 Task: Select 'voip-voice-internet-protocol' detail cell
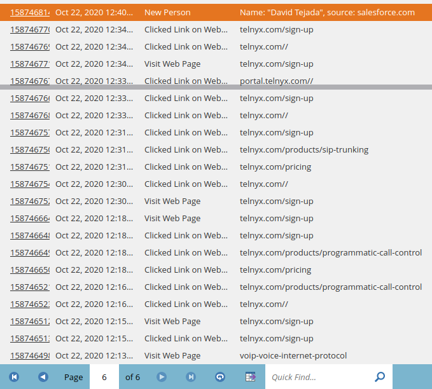(x=293, y=356)
